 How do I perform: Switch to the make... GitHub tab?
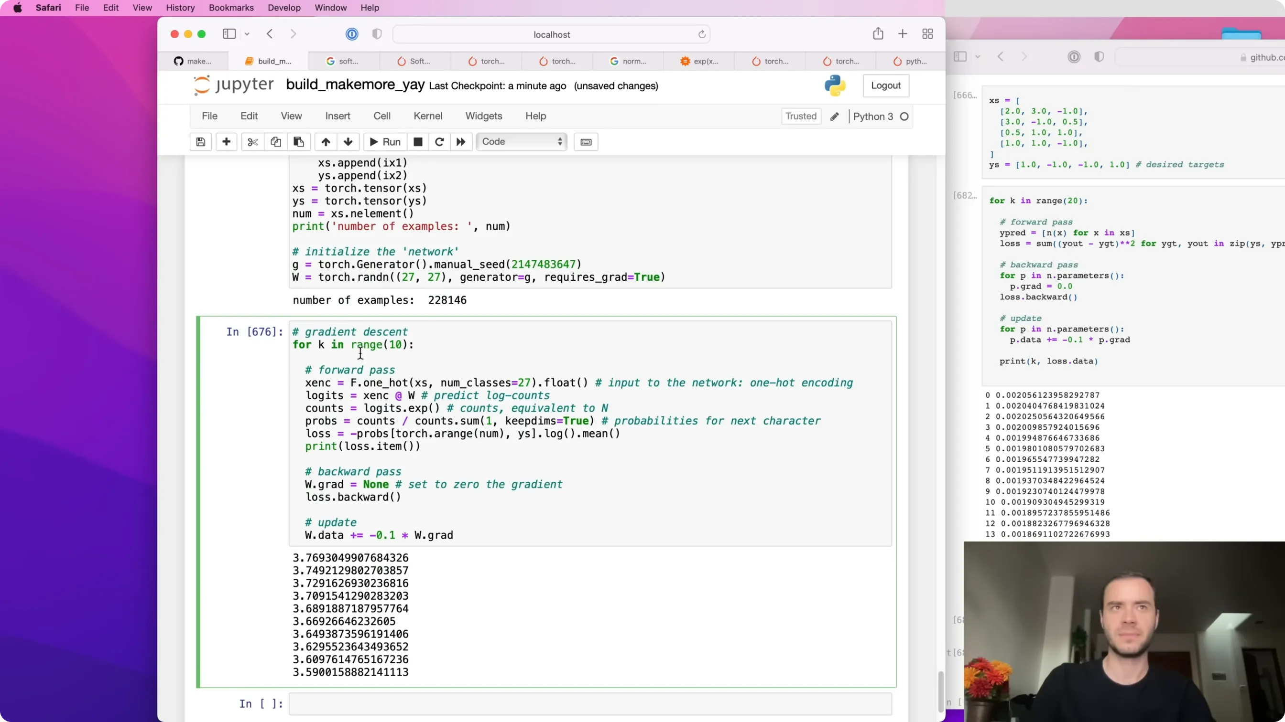click(x=193, y=61)
